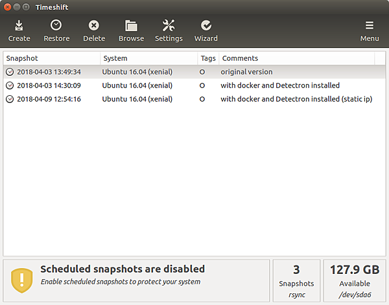The image size is (389, 305).
Task: Click the 127.9 GB Available panel
Action: pos(355,280)
